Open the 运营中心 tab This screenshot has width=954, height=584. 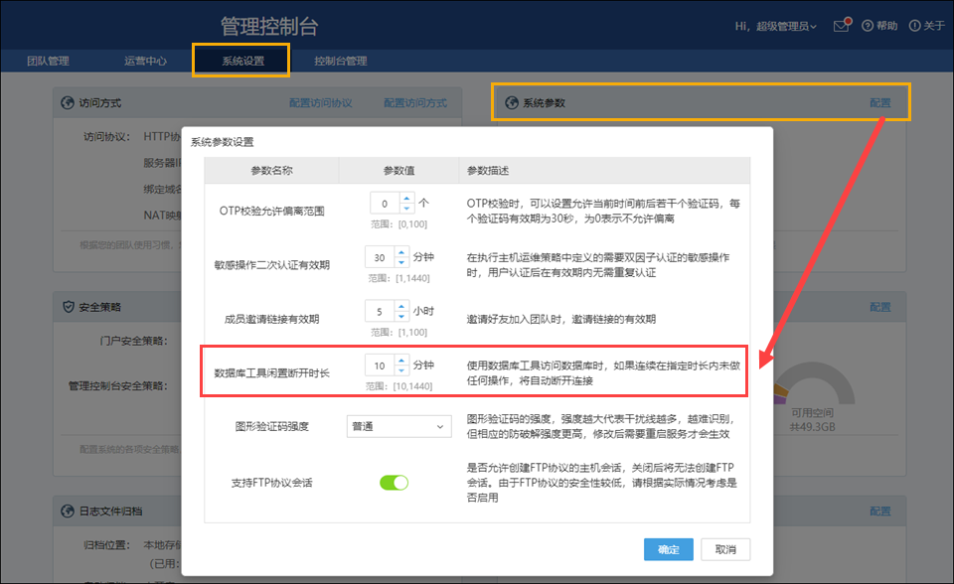coord(145,61)
